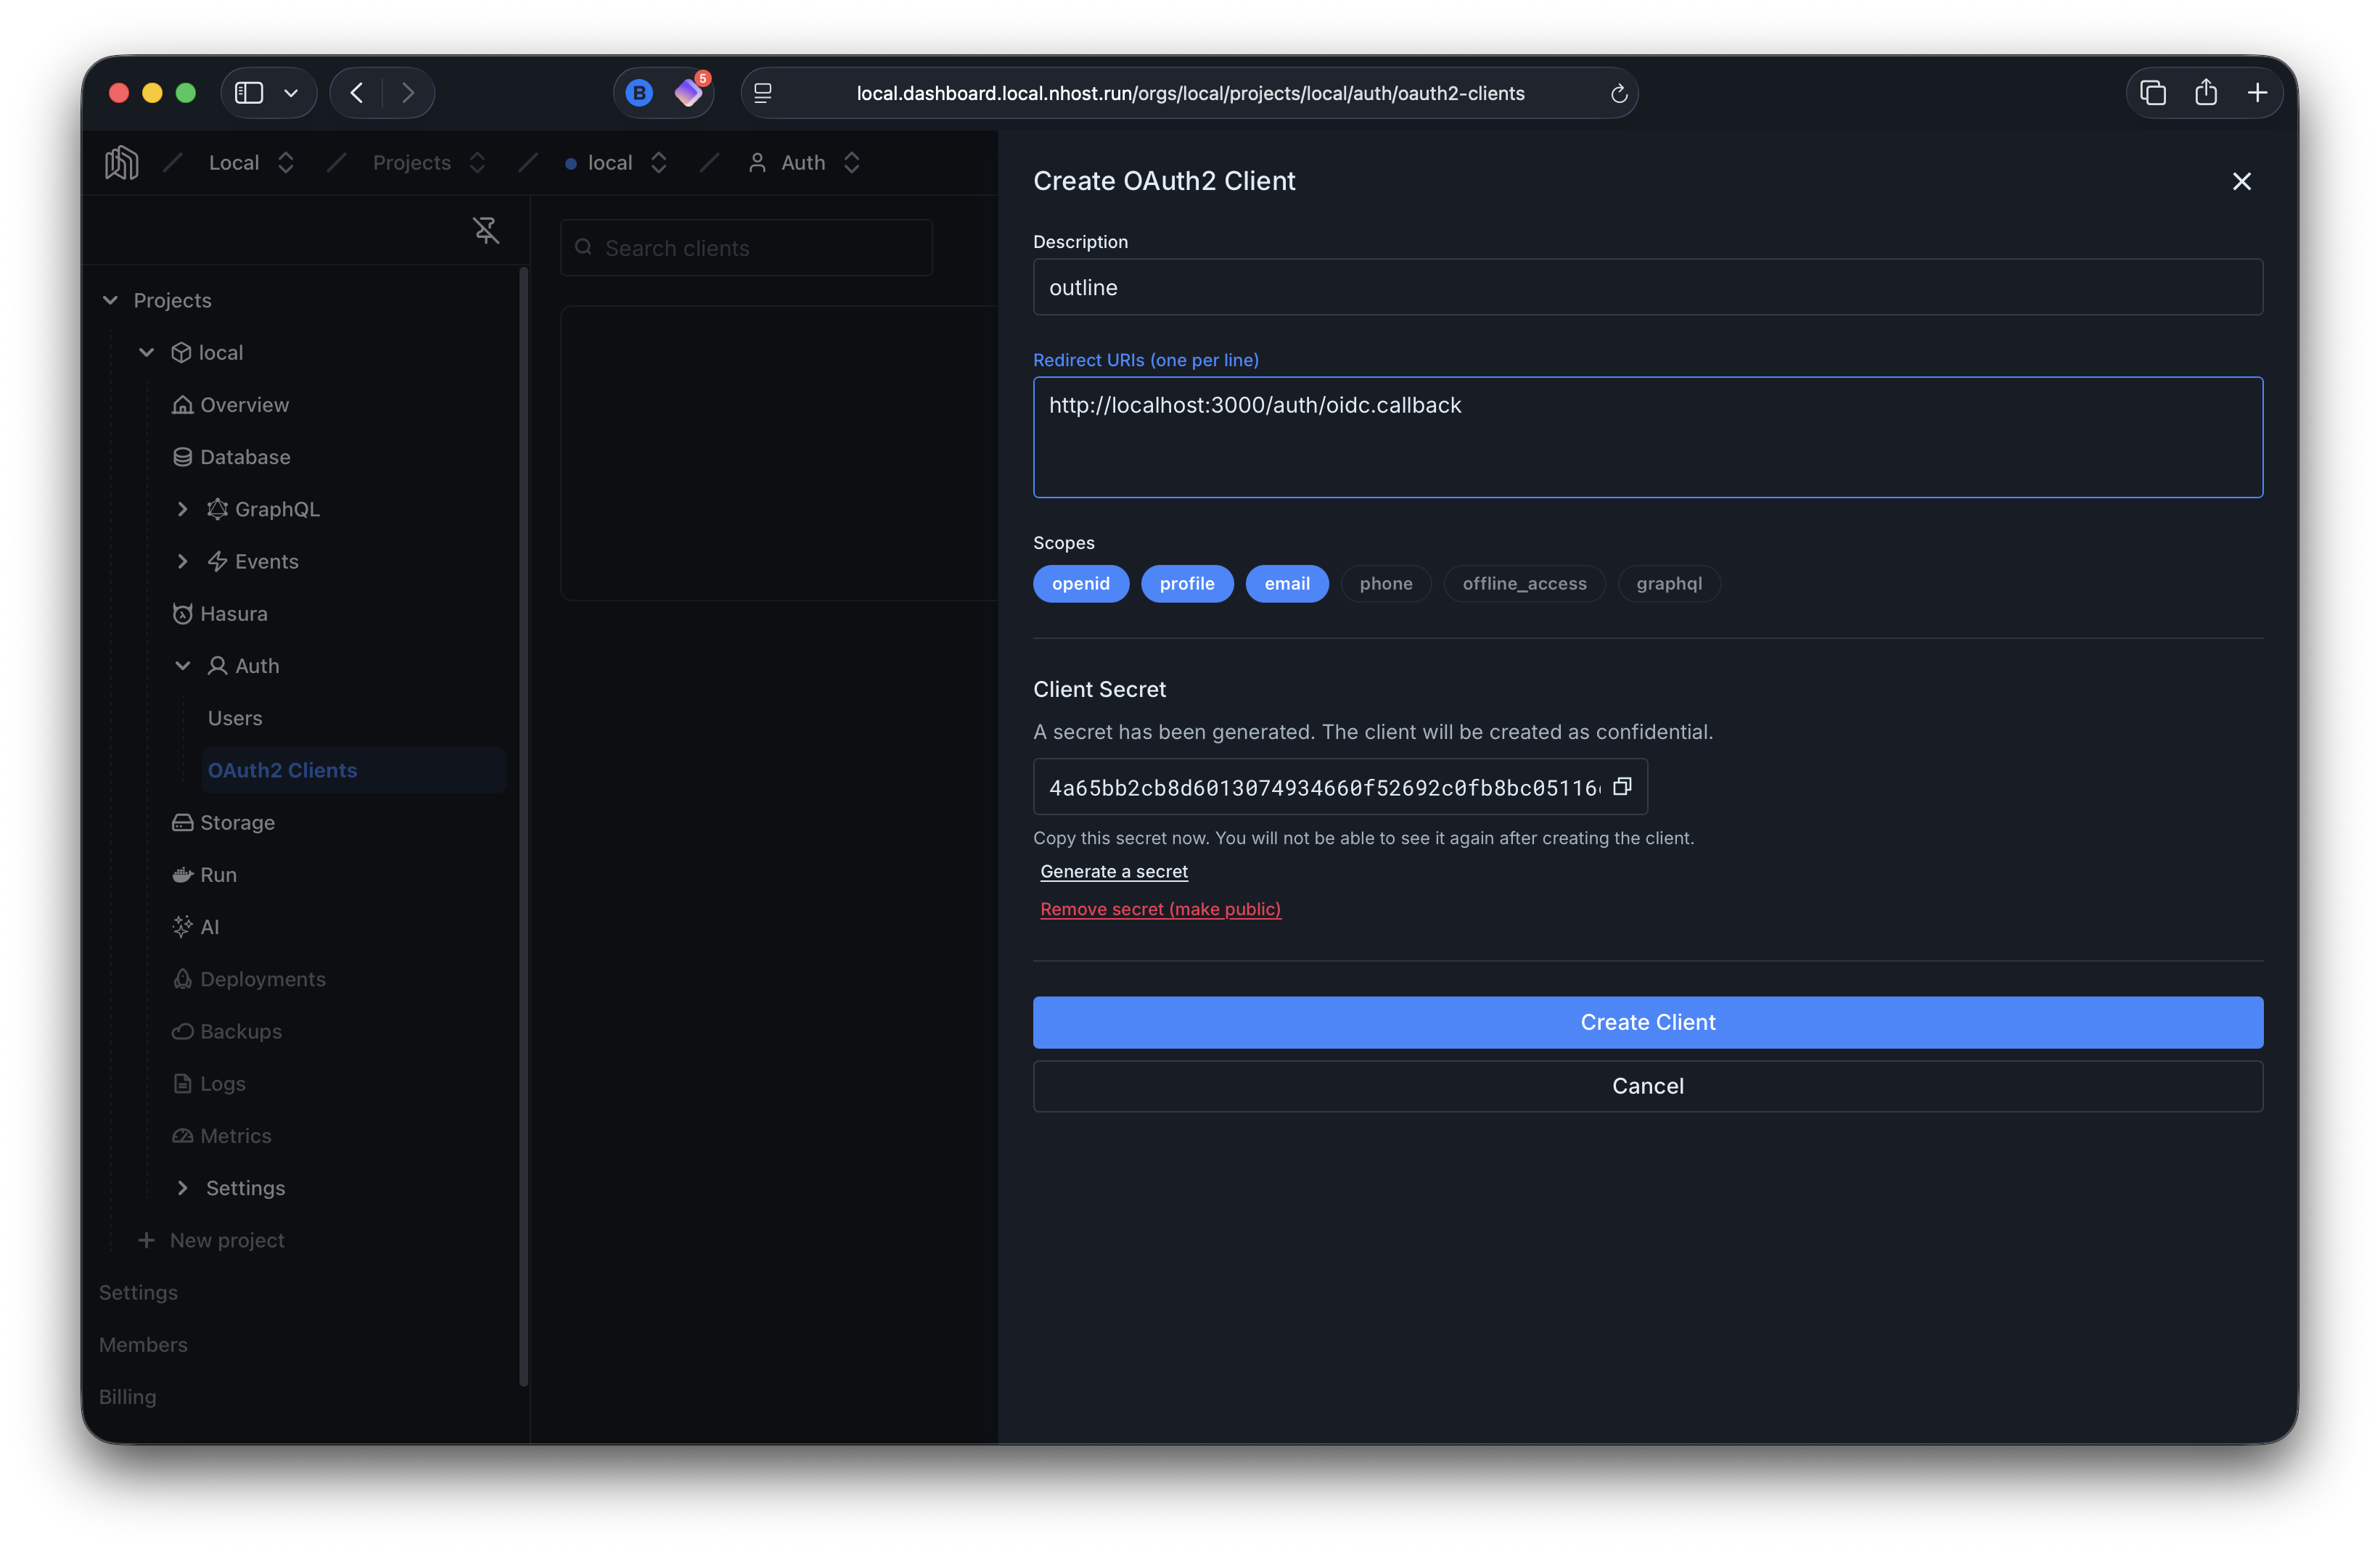Collapse the Auth tree item
2380x1552 pixels.
click(x=183, y=664)
